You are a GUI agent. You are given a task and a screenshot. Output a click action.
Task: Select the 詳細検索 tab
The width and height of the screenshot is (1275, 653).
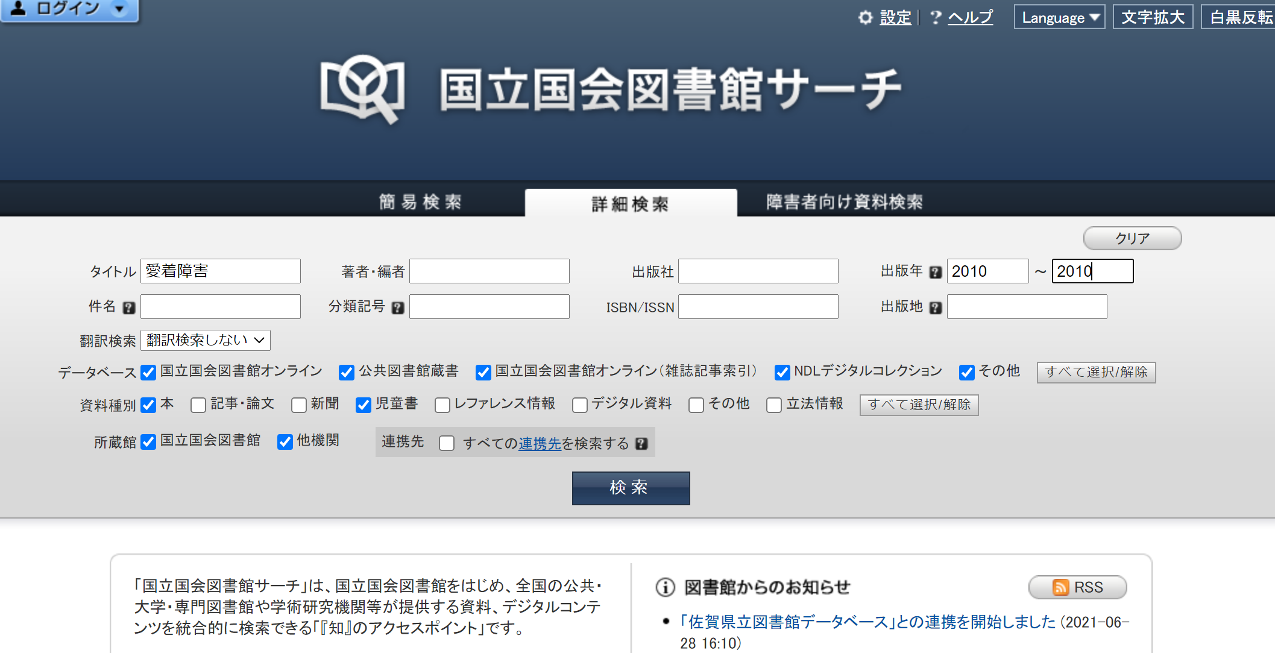631,204
